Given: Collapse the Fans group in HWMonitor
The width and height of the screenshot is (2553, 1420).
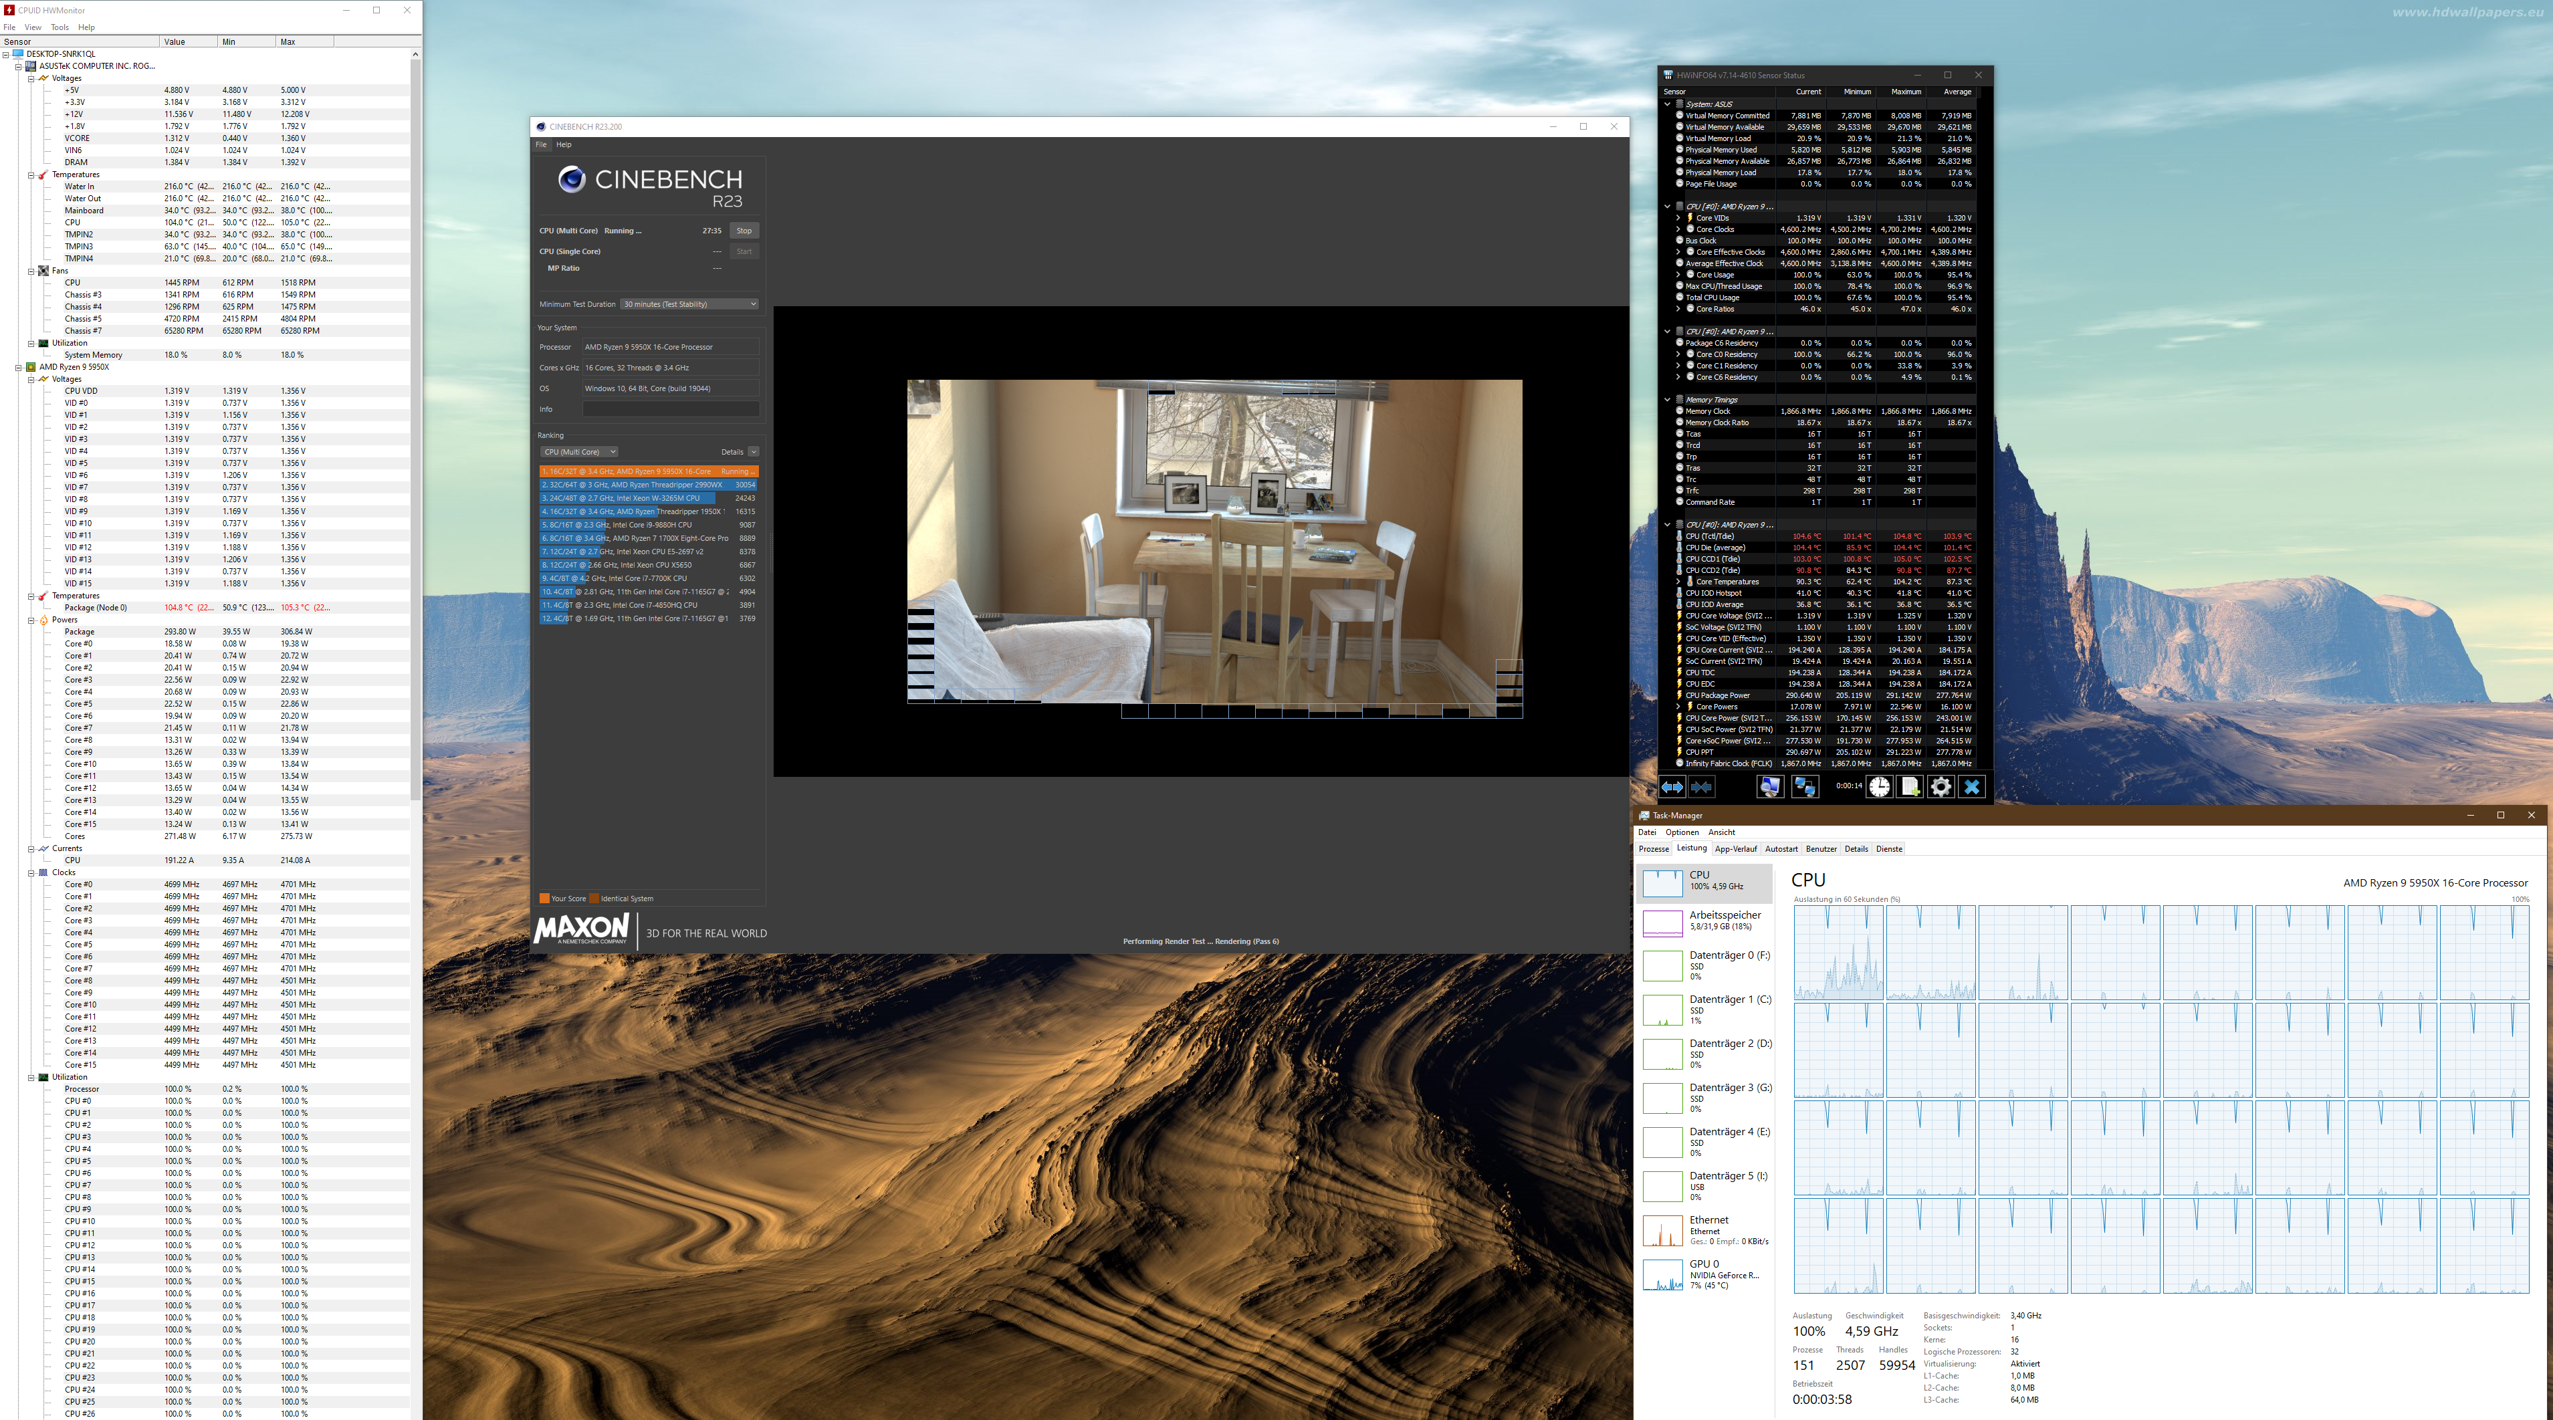Looking at the screenshot, I should tap(31, 271).
